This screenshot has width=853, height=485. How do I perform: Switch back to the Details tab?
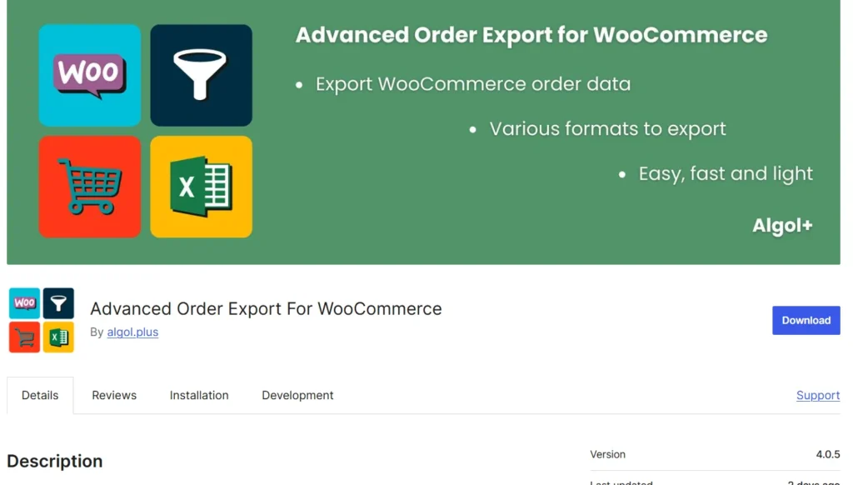[40, 395]
